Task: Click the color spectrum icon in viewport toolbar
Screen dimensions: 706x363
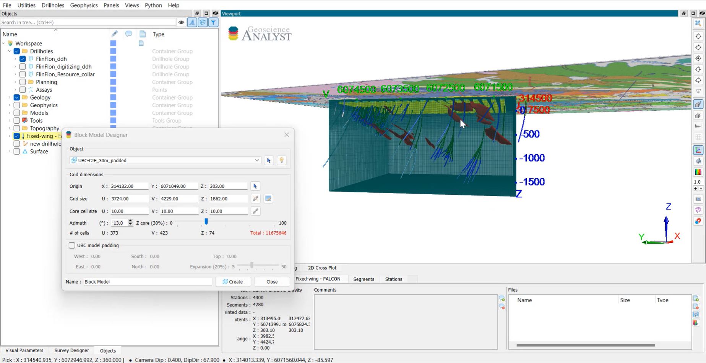Action: pos(698,172)
